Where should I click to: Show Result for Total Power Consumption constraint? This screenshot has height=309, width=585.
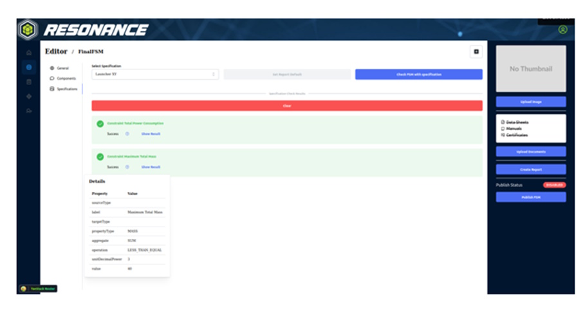click(151, 134)
